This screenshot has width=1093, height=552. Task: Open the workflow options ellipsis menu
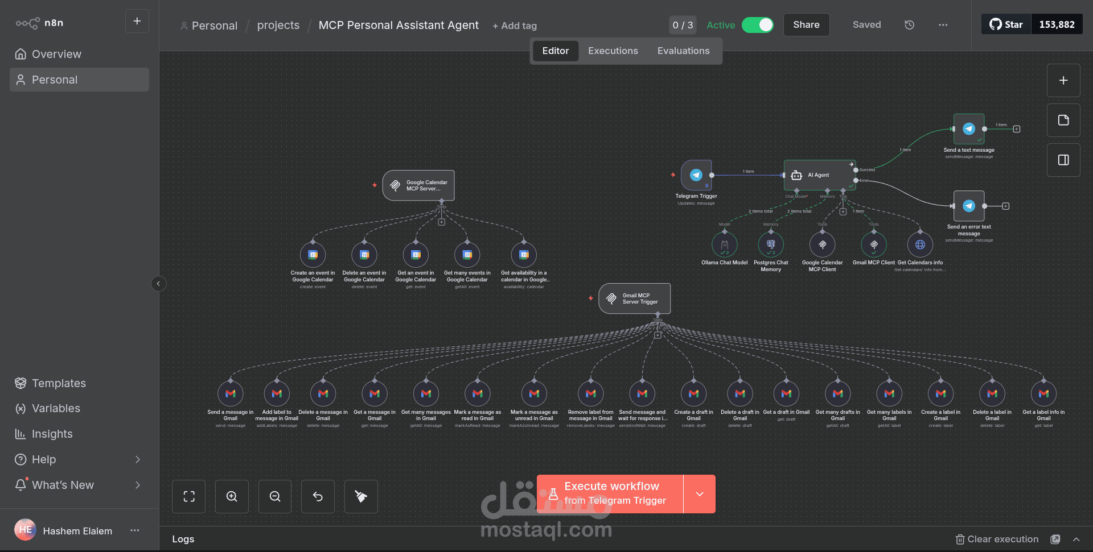point(943,24)
